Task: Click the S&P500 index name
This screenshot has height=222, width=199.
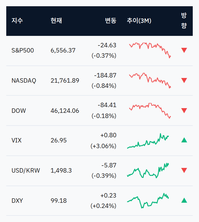Action: (23, 50)
